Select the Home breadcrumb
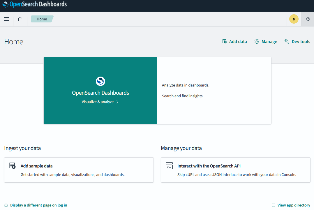Image resolution: width=314 pixels, height=210 pixels. [42, 19]
